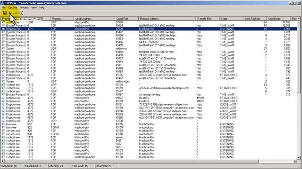Sort by the State column header
The image size is (302, 169).
pos(231,19)
